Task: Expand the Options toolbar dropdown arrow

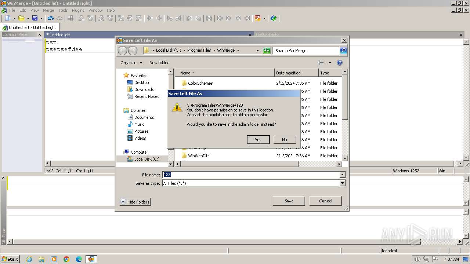Action: pyautogui.click(x=264, y=18)
